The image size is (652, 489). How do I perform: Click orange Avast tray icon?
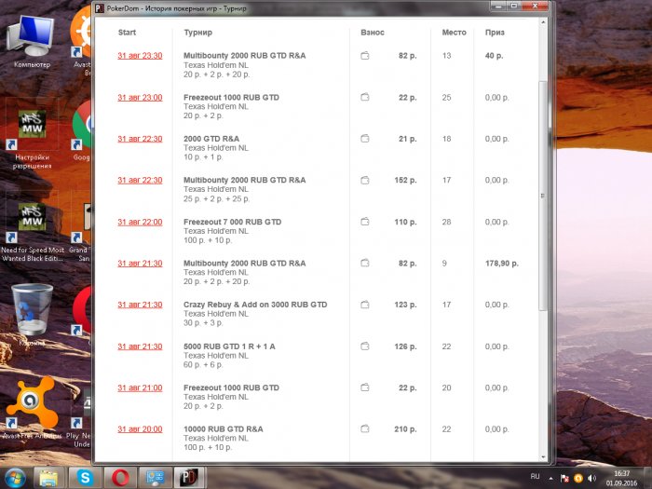point(578,478)
